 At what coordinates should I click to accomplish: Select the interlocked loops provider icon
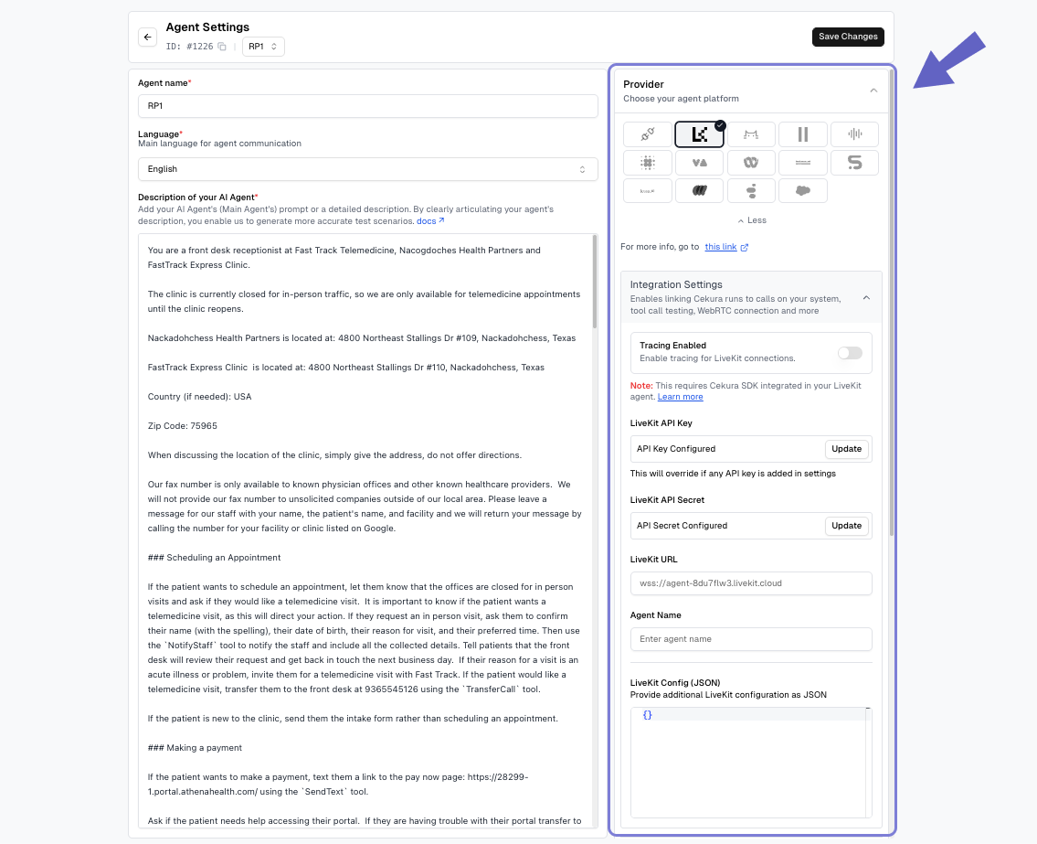click(751, 163)
